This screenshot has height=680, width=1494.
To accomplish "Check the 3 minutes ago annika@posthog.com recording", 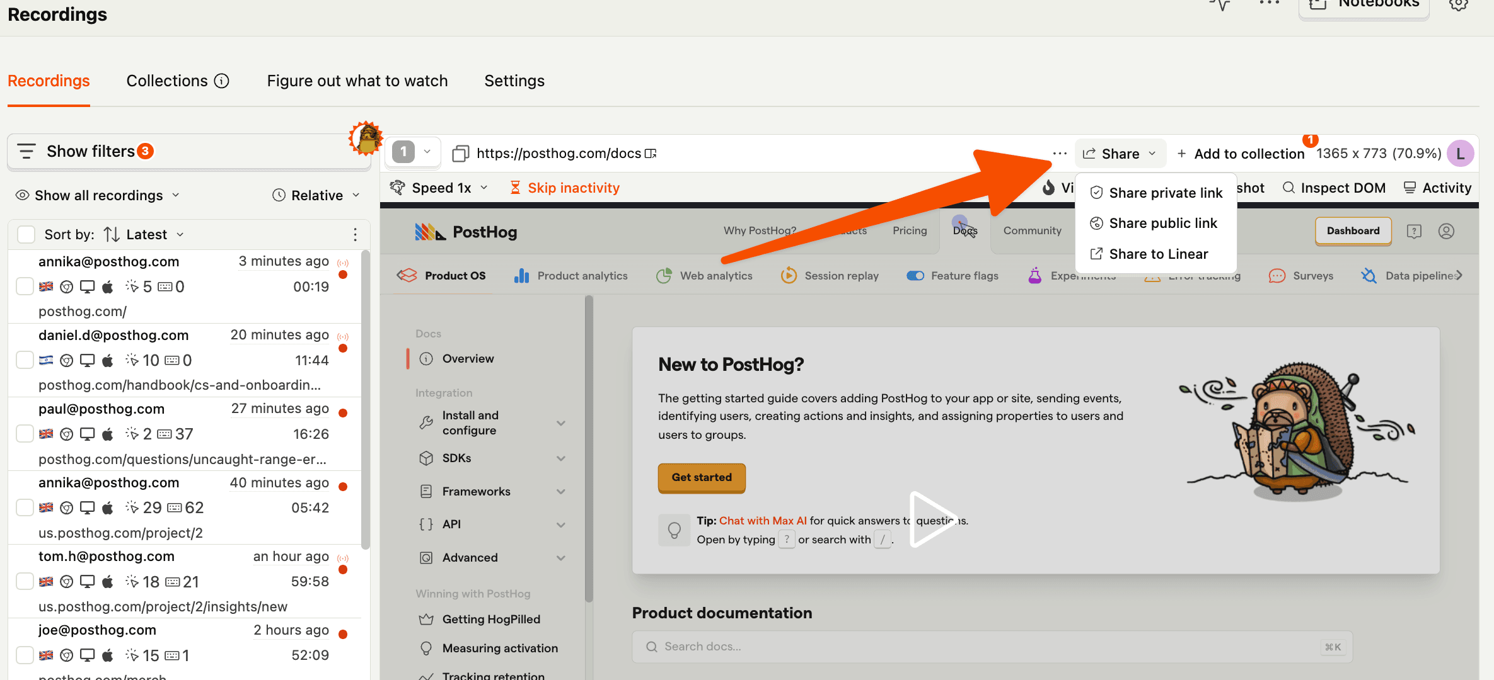I will pyautogui.click(x=25, y=286).
